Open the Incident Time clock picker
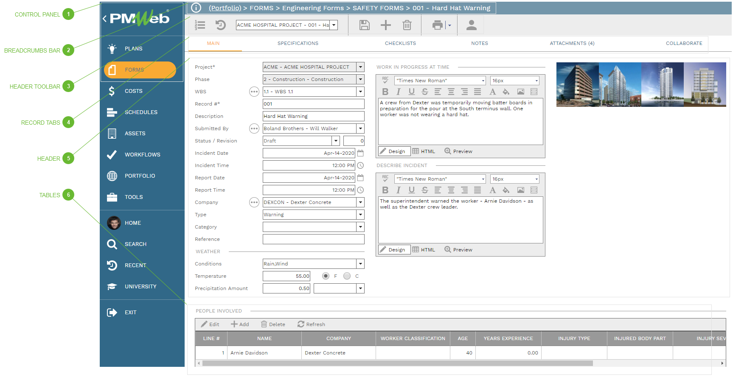The image size is (733, 377). coord(360,165)
